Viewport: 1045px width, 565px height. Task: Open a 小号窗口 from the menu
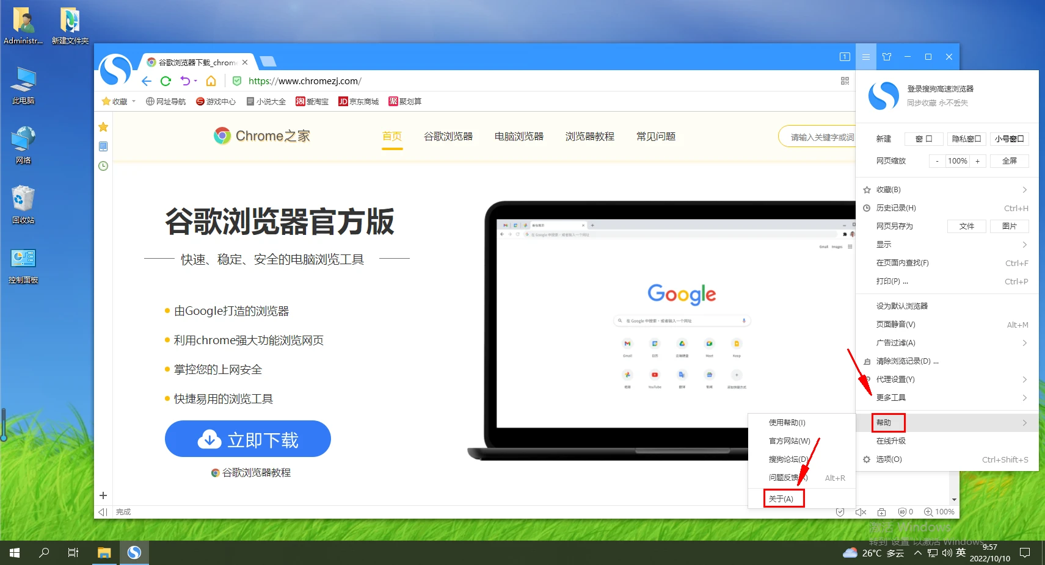1009,139
